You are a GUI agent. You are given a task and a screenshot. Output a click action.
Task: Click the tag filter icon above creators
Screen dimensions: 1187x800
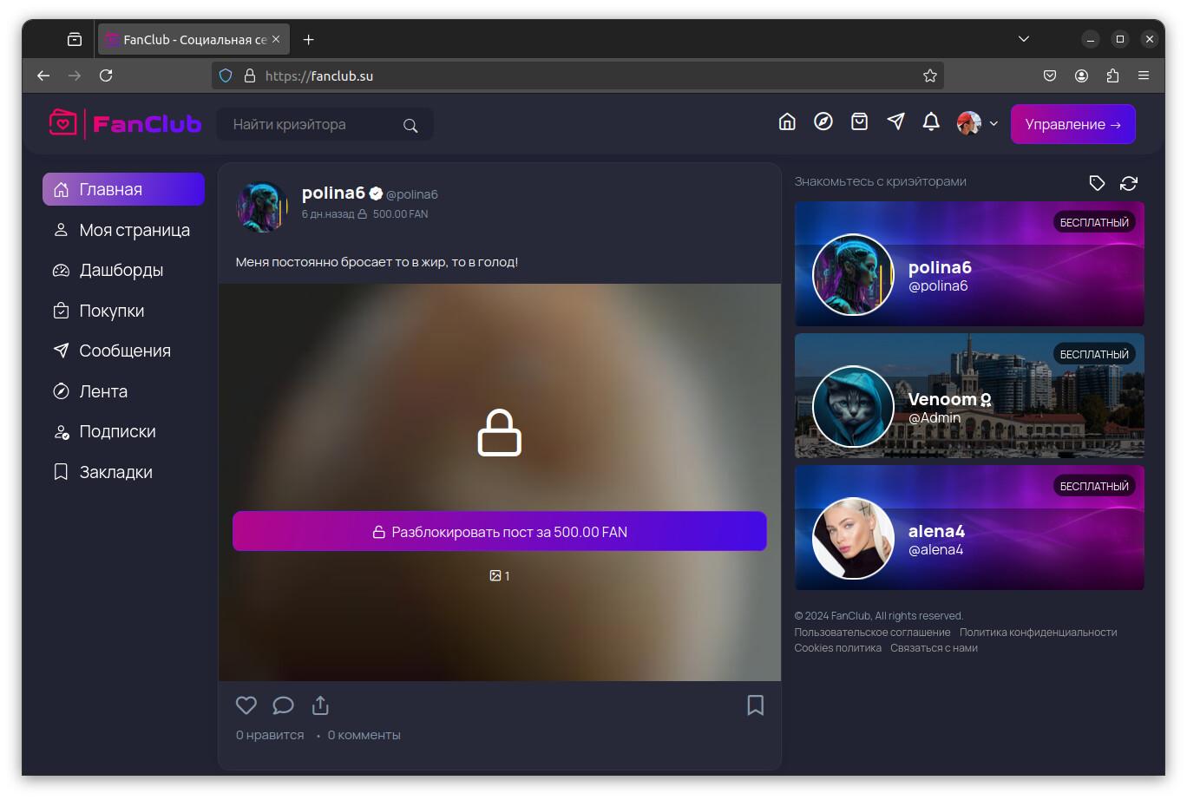pos(1097,183)
